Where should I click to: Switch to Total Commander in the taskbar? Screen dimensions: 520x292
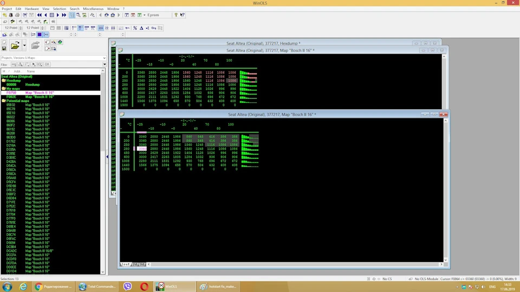tap(97, 287)
